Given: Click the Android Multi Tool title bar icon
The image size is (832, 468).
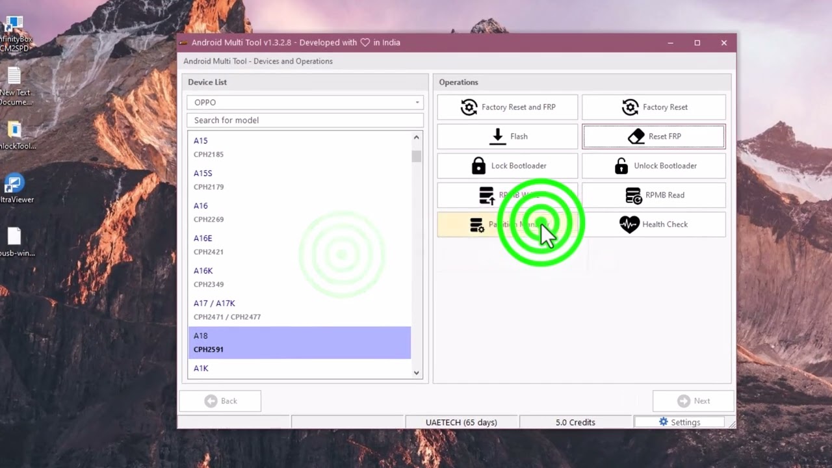Looking at the screenshot, I should point(184,43).
